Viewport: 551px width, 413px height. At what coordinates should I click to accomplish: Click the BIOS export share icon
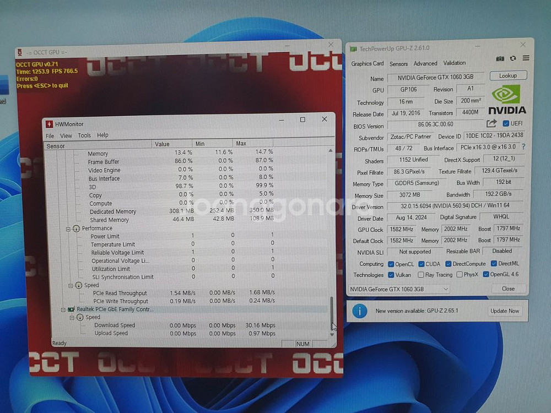(x=491, y=123)
